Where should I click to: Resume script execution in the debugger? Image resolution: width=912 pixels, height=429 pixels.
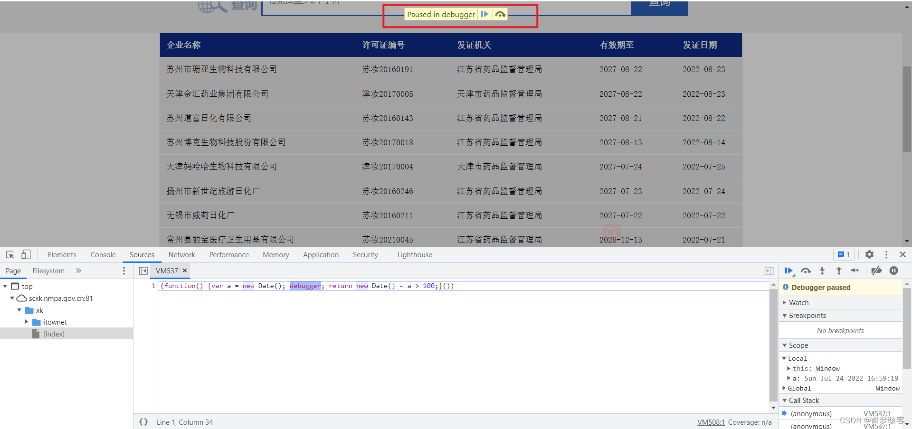pos(789,271)
